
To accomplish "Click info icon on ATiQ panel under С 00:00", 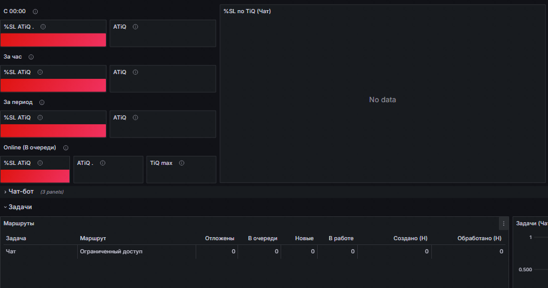I will pos(135,27).
